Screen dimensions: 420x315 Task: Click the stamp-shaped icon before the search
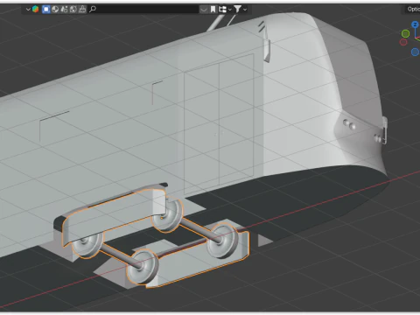point(82,10)
